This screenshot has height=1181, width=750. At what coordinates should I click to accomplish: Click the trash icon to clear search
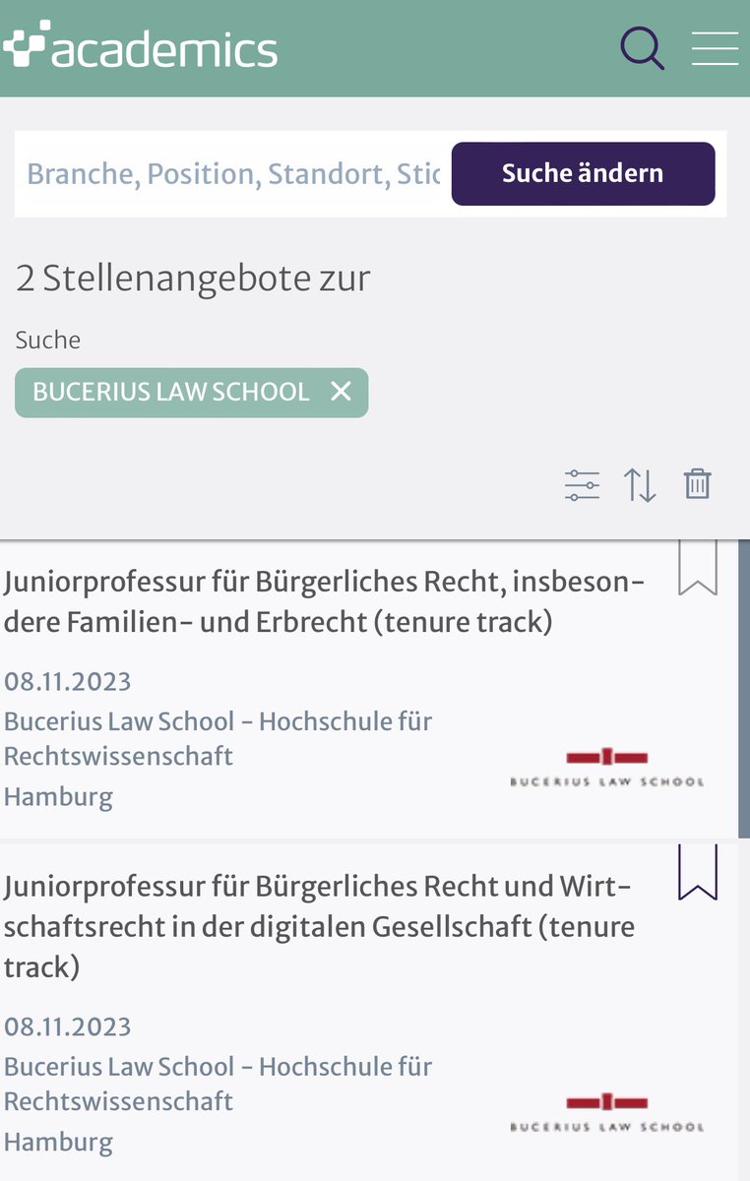click(697, 484)
